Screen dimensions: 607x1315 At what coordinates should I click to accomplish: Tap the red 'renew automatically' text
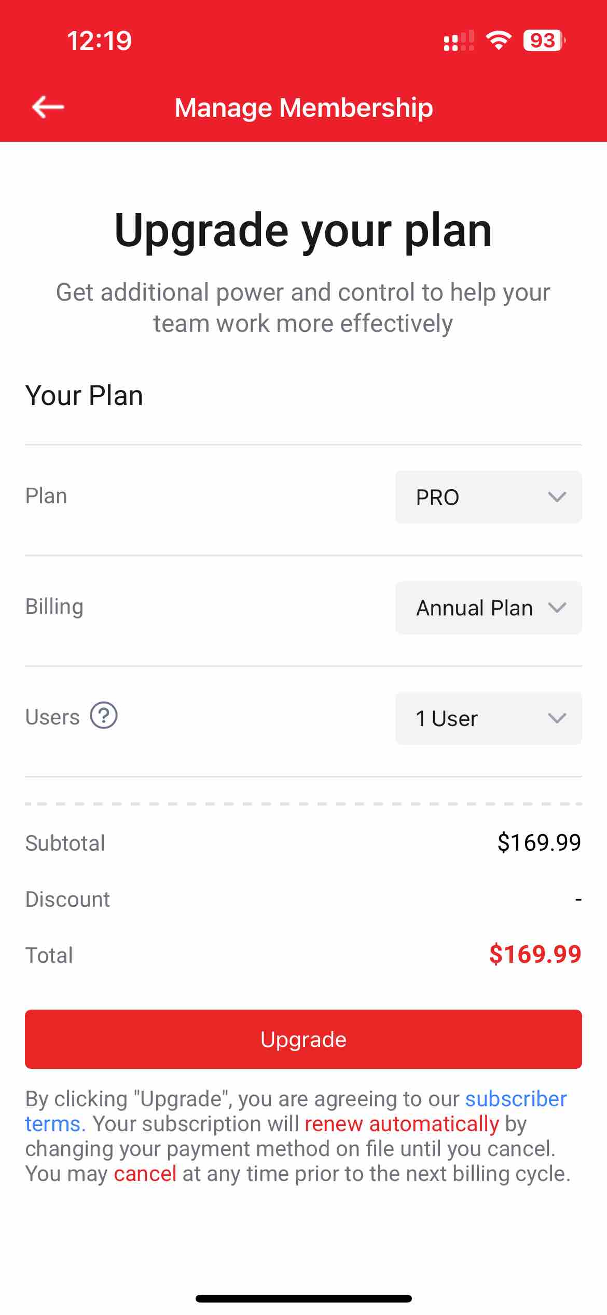pos(402,1123)
